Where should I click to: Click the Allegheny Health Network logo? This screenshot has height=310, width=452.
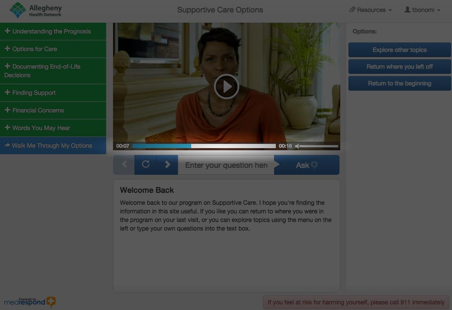pos(36,10)
